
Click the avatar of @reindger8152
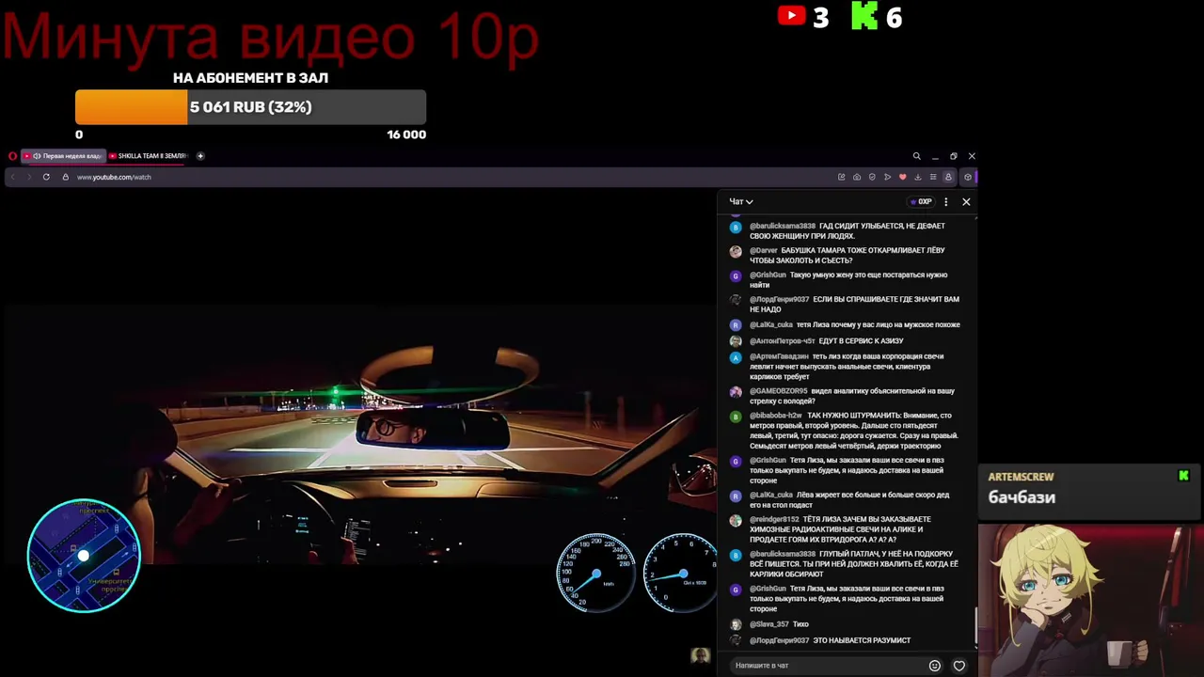click(x=736, y=520)
